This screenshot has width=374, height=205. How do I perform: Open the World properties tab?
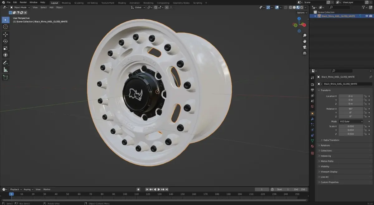(312, 107)
